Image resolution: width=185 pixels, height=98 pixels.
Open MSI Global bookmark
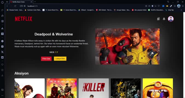point(104,10)
